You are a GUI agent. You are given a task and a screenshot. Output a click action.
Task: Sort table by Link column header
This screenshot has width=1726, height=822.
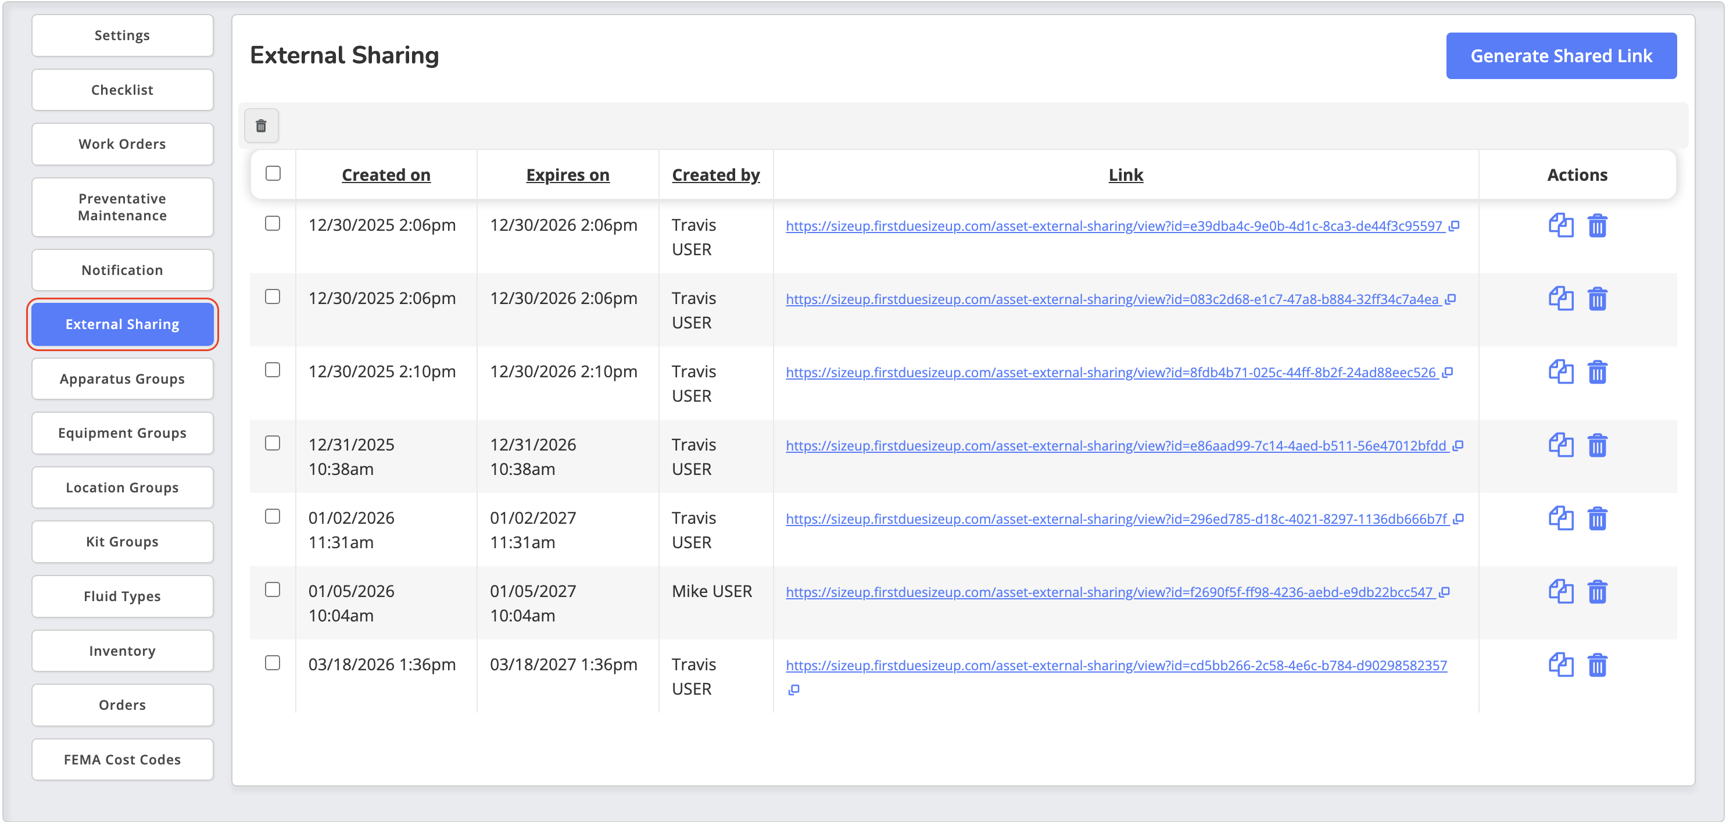click(x=1126, y=174)
